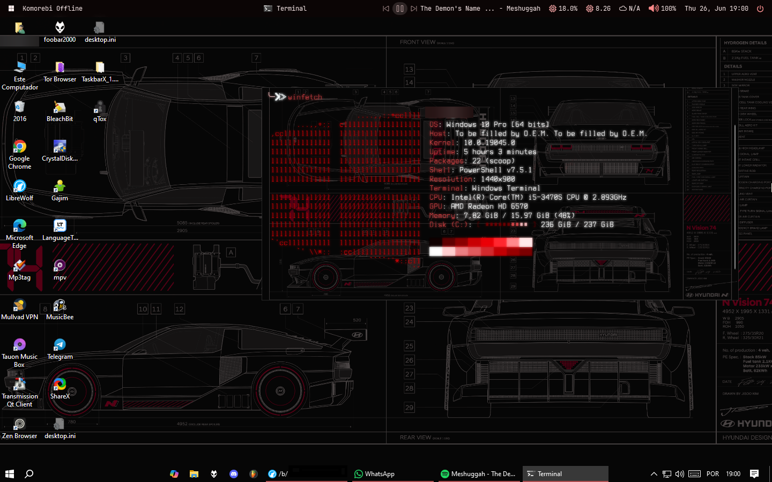The height and width of the screenshot is (482, 772).
Task: Launch Mullvad VPN from the desktop
Action: point(20,310)
